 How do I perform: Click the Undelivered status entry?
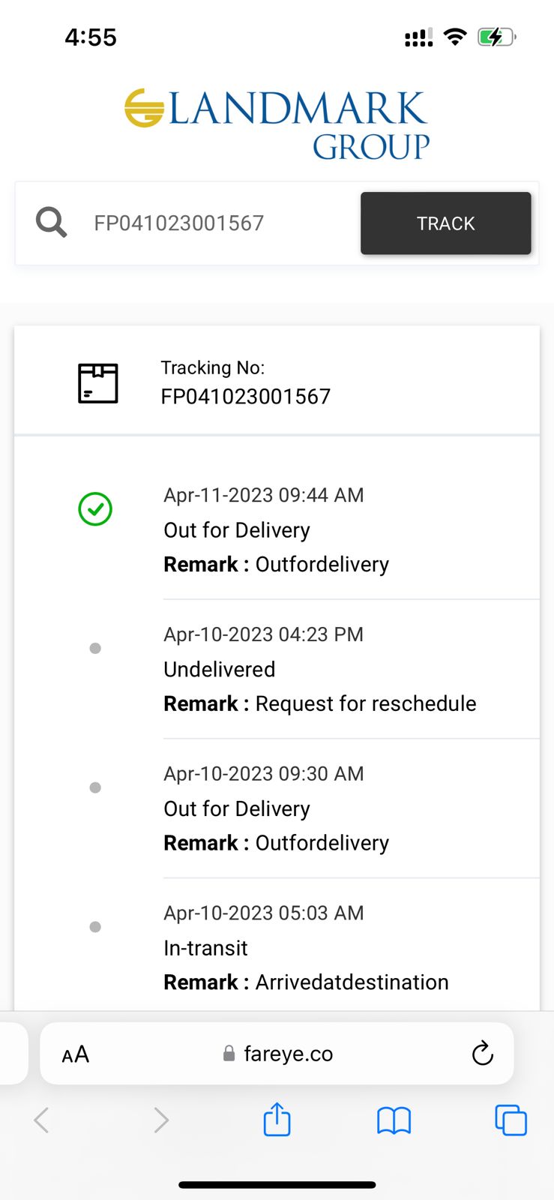pyautogui.click(x=220, y=669)
